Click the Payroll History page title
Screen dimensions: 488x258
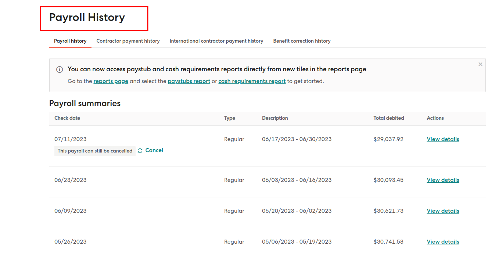point(87,18)
